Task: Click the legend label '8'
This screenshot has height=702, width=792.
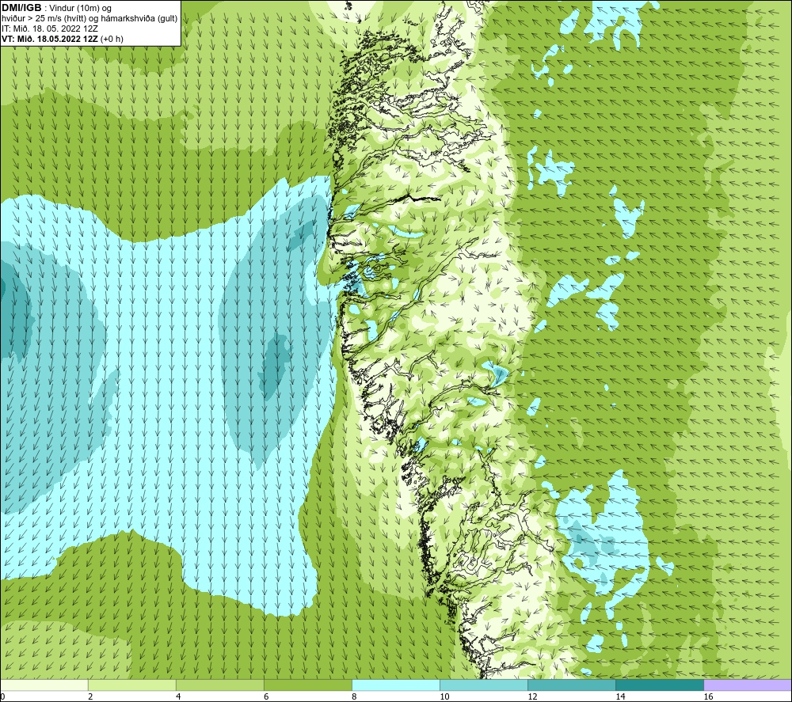Action: (354, 696)
